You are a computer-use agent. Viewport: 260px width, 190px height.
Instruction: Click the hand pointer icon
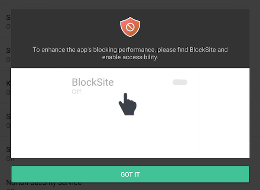coord(127,104)
